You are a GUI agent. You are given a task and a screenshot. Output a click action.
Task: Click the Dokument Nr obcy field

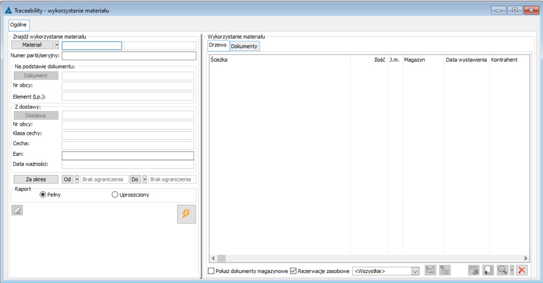pos(128,86)
